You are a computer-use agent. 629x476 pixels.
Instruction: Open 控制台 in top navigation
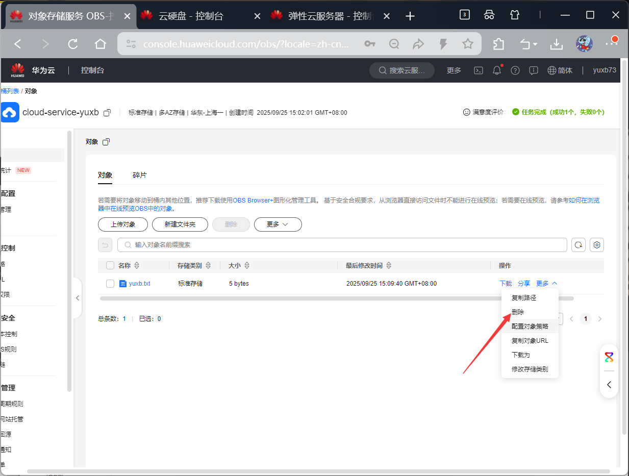tap(92, 70)
